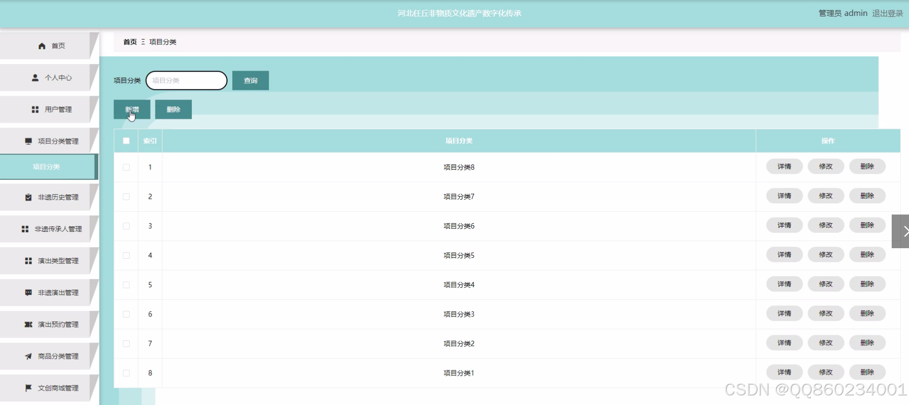The height and width of the screenshot is (405, 909).
Task: Check the checkbox for row 项目分类6
Action: click(x=126, y=226)
